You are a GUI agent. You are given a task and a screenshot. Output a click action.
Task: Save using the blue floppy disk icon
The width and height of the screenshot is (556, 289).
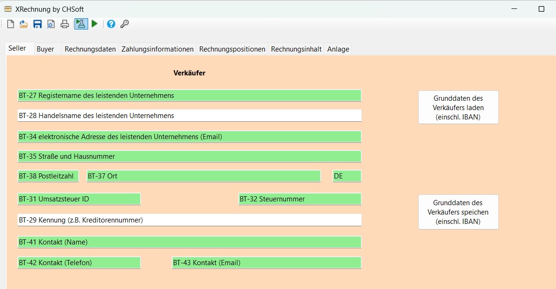tap(38, 24)
